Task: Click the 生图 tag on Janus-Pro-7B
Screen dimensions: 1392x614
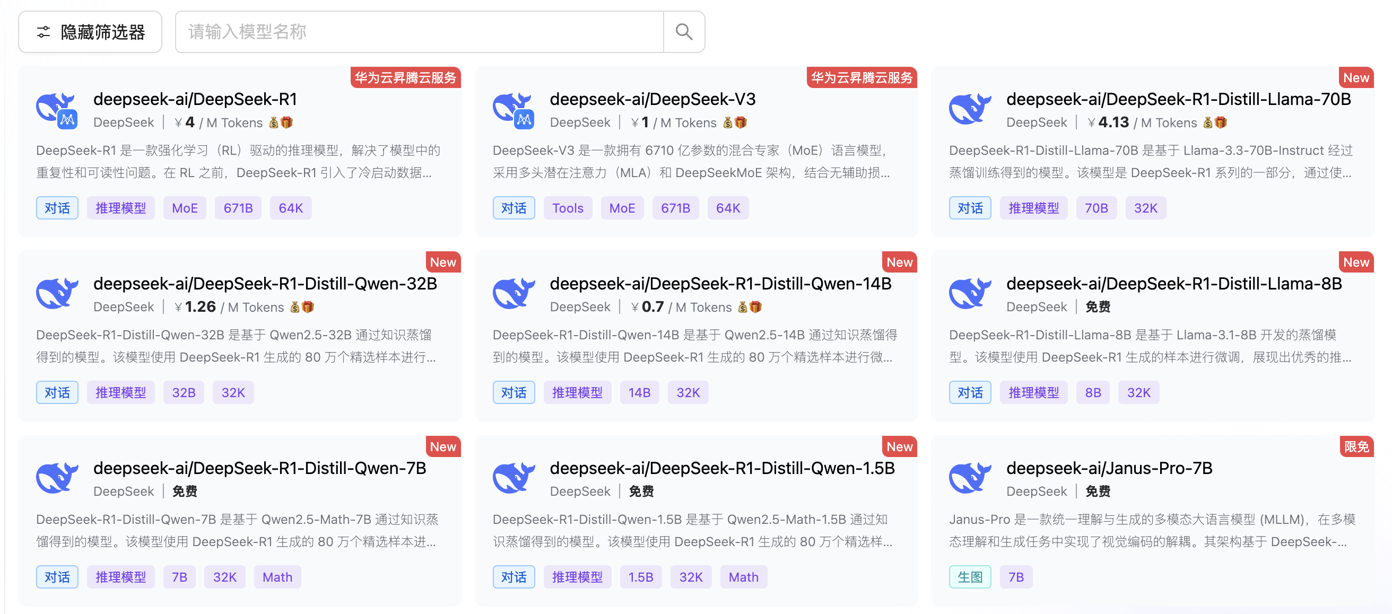Action: (x=970, y=577)
